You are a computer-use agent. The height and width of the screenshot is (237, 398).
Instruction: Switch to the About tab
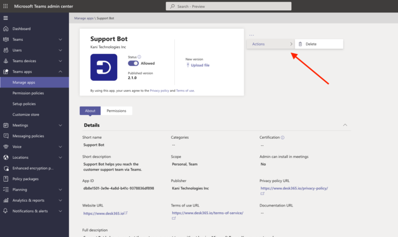coord(90,111)
